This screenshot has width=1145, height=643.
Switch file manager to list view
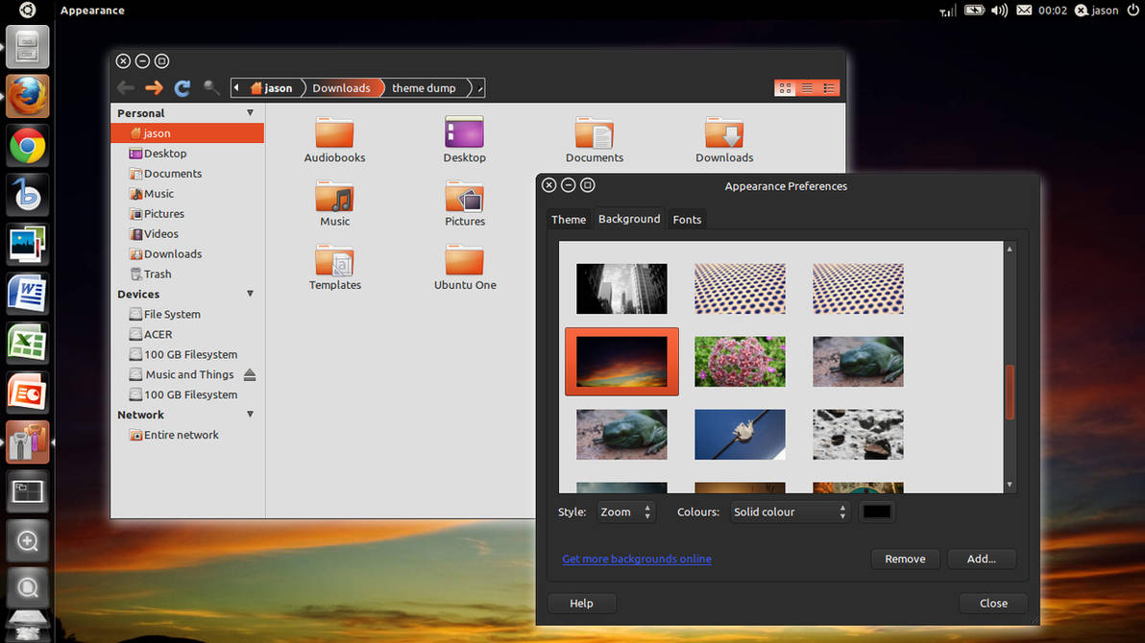point(807,88)
